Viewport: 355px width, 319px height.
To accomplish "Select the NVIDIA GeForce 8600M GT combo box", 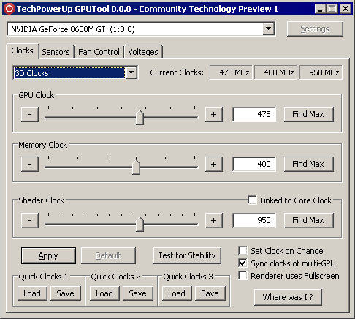I will (x=141, y=29).
